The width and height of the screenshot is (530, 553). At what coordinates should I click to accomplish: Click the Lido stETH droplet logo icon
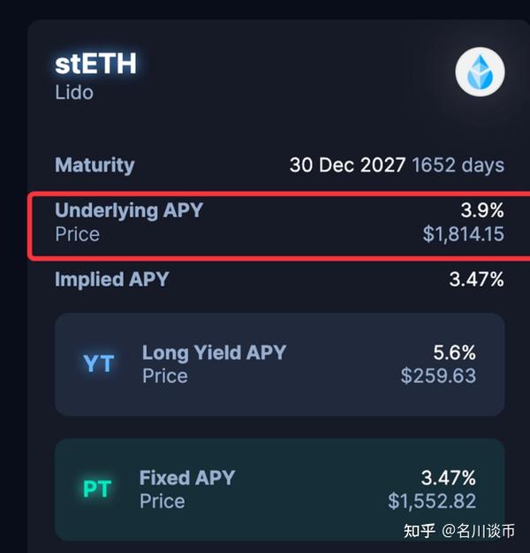(x=480, y=72)
